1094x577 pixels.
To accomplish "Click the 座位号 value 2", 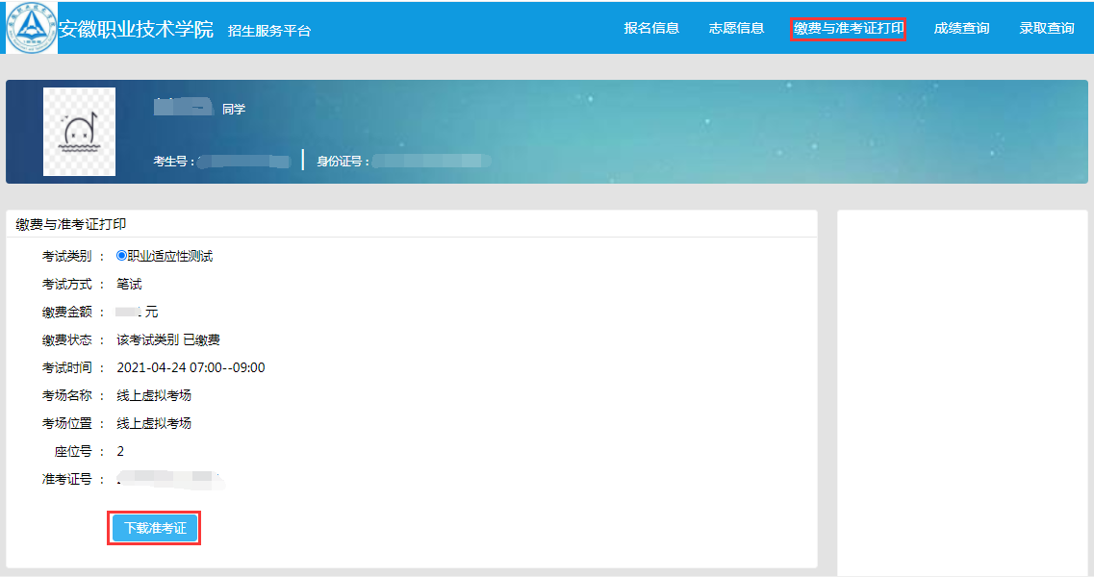I will (x=120, y=451).
